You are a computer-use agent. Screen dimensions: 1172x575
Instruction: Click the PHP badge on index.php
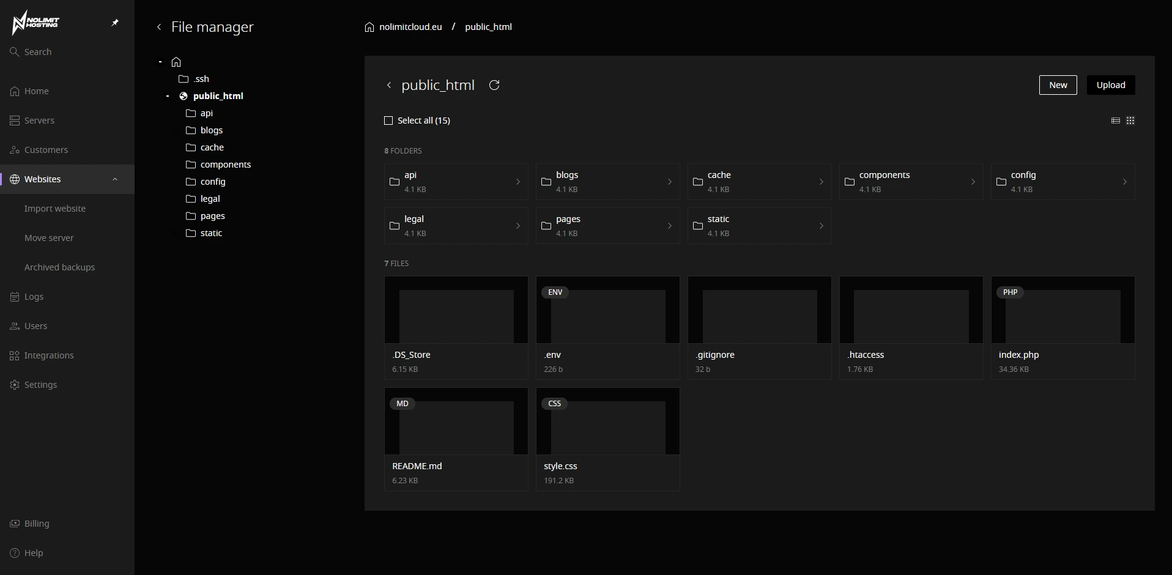pos(1010,292)
